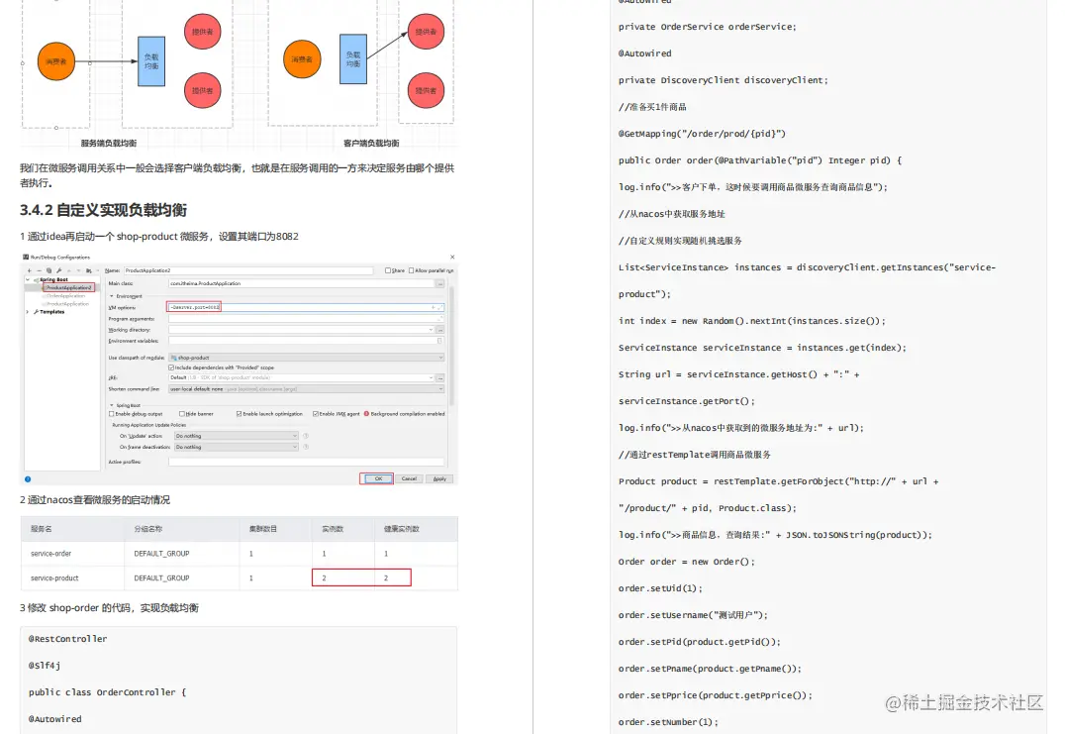Click the Main class browse button
This screenshot has height=734, width=1065.
coord(440,284)
